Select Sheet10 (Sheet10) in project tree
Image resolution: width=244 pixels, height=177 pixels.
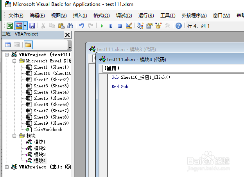(x=48, y=73)
